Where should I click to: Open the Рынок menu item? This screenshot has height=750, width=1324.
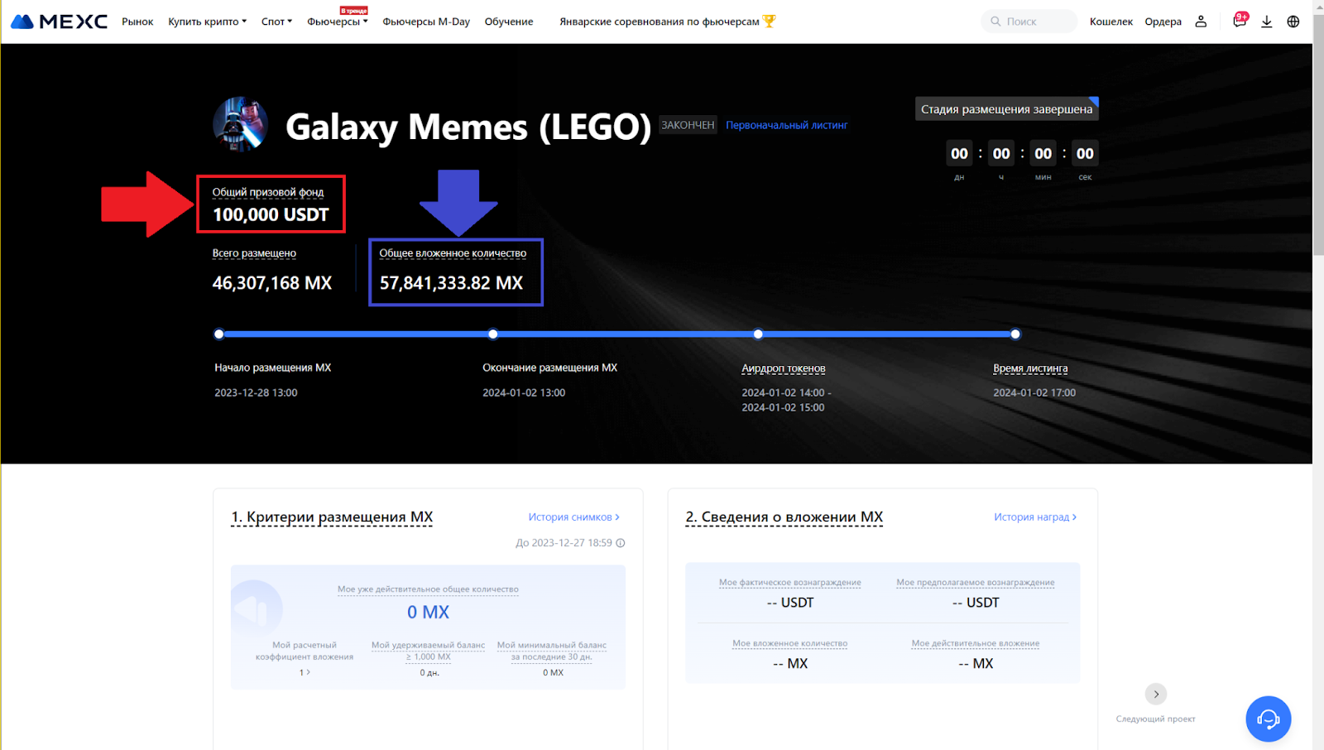[137, 22]
